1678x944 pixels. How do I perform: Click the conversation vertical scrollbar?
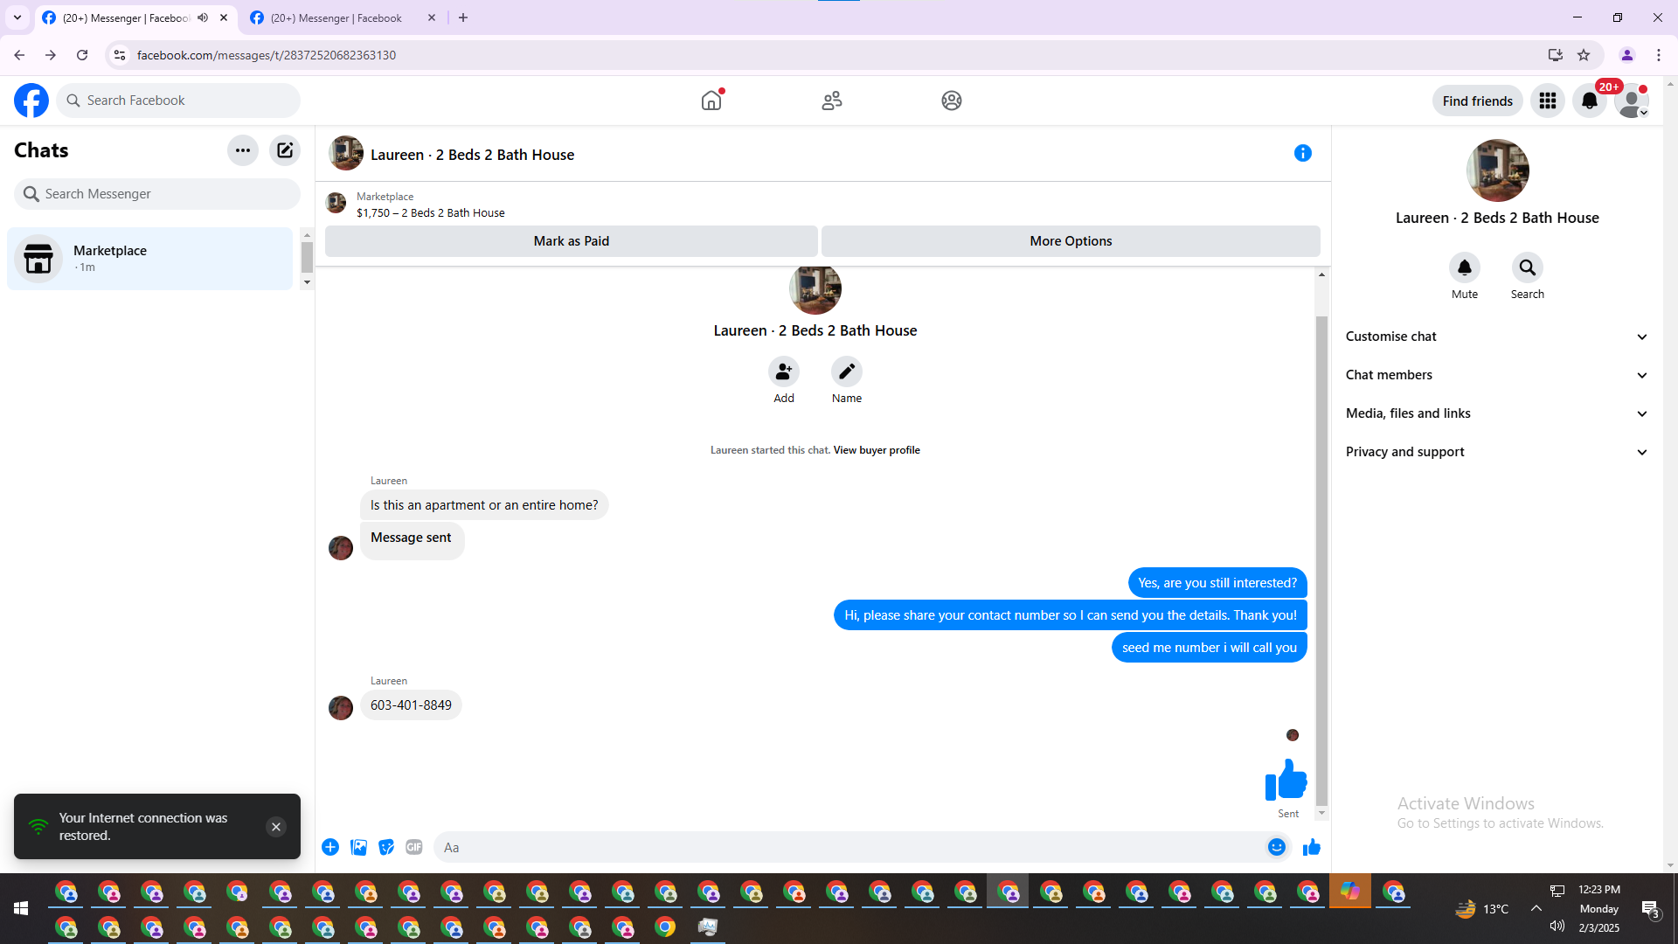[x=1321, y=559]
